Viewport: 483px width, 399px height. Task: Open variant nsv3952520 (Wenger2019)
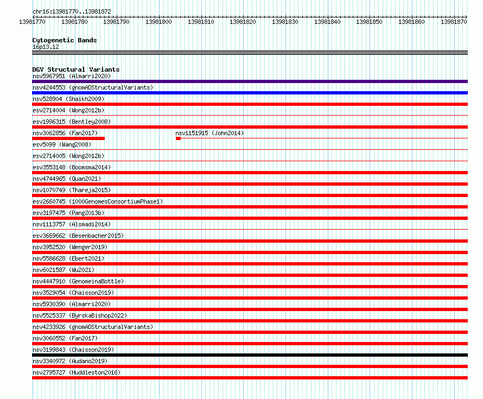coord(70,247)
